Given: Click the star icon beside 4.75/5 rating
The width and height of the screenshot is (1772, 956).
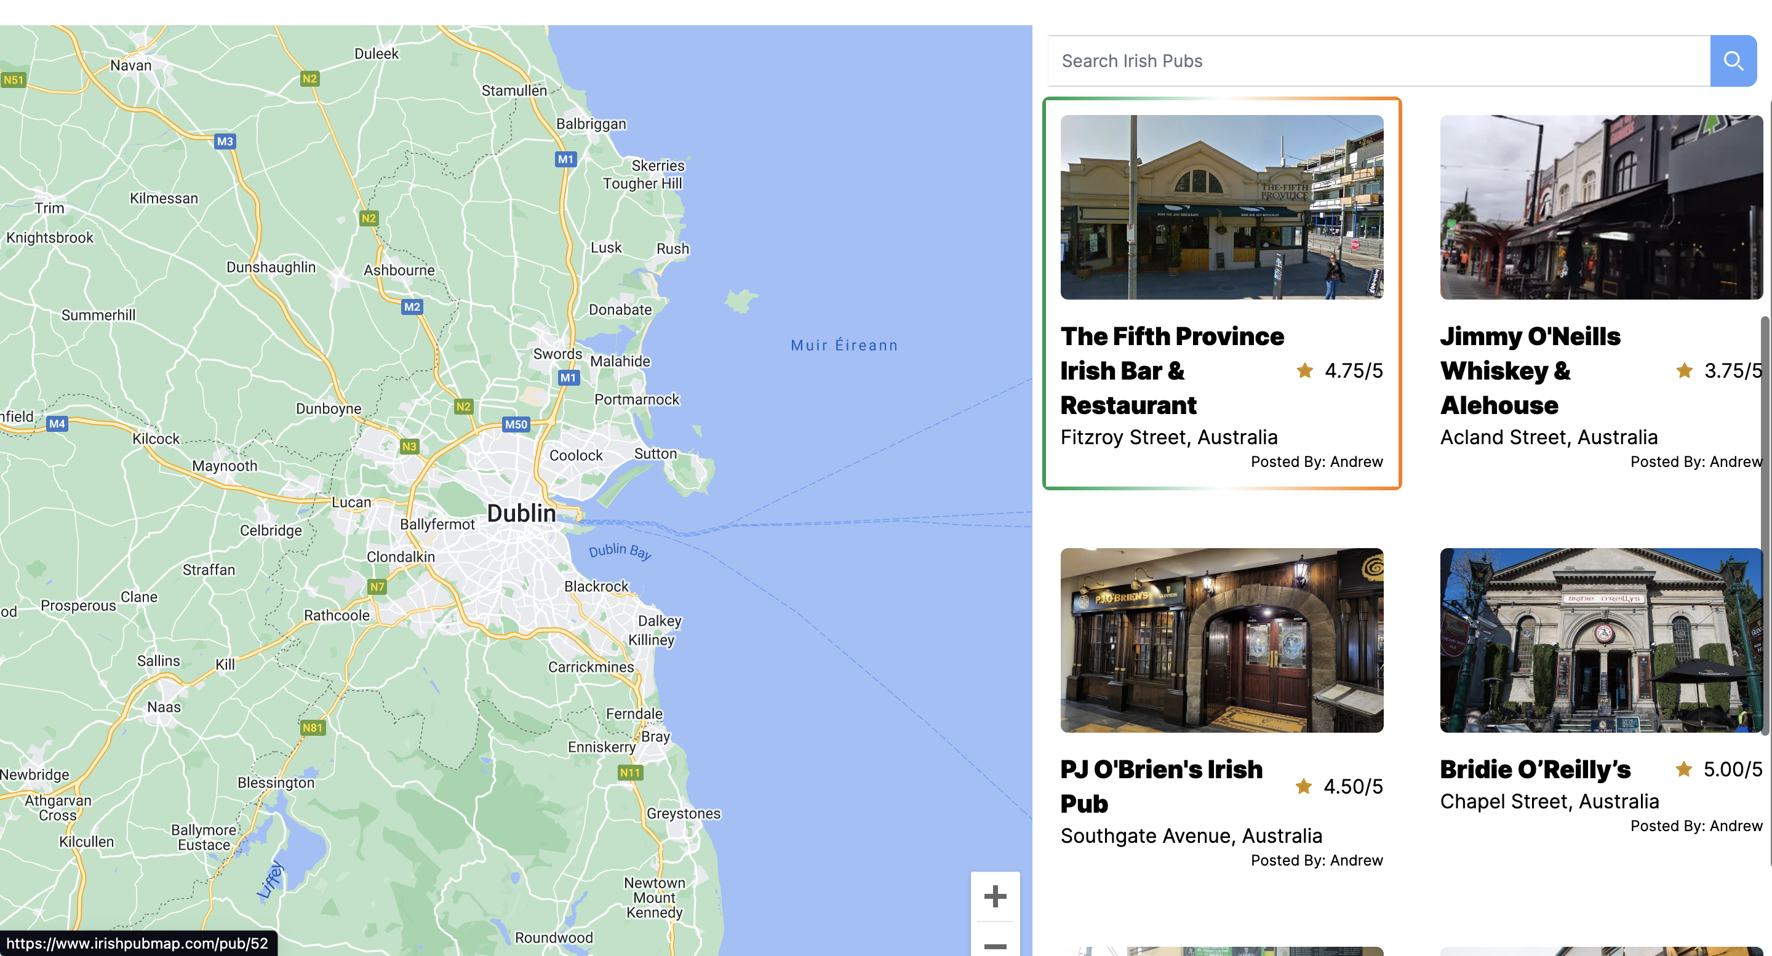Looking at the screenshot, I should [1304, 371].
